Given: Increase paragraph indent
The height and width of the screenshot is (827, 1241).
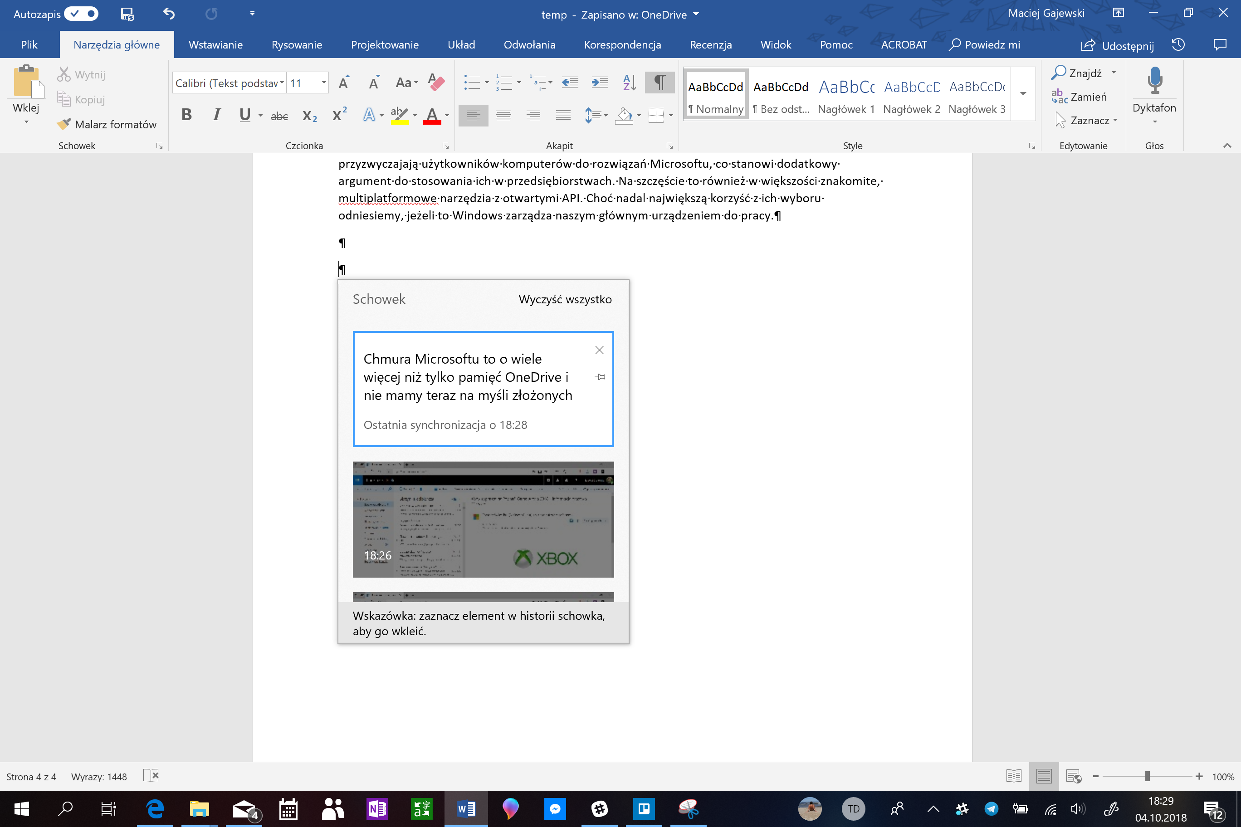Looking at the screenshot, I should coord(600,83).
